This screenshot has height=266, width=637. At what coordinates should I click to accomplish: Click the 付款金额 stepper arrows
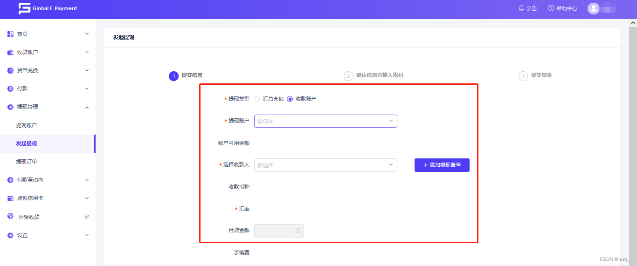tap(298, 231)
